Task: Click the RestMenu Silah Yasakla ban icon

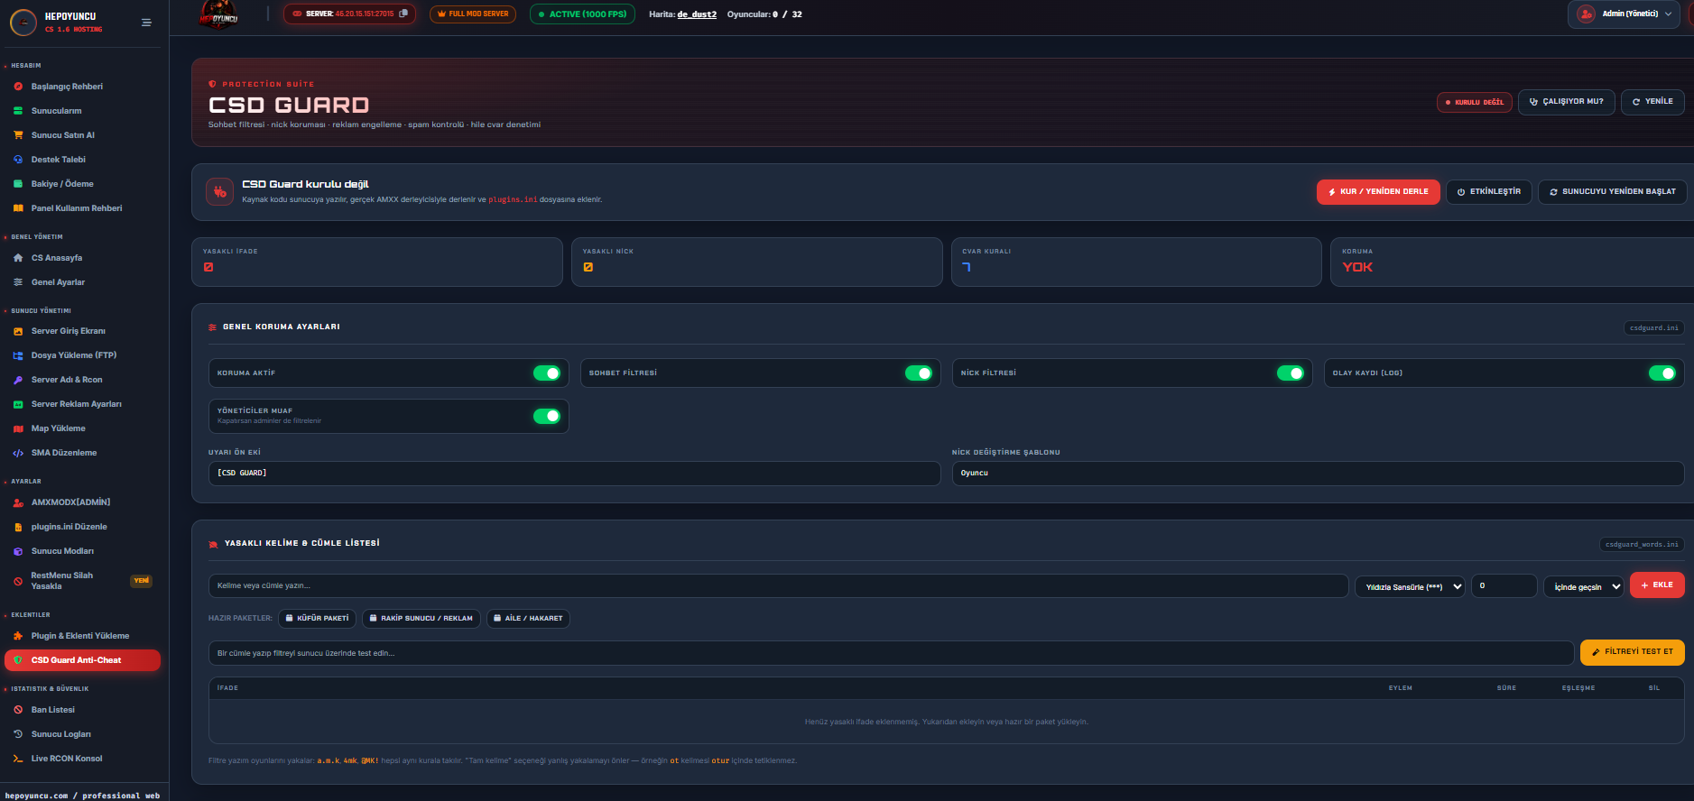Action: point(18,581)
